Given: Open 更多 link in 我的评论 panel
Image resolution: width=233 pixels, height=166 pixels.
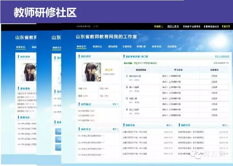Looking at the screenshot, I should coord(169,126).
